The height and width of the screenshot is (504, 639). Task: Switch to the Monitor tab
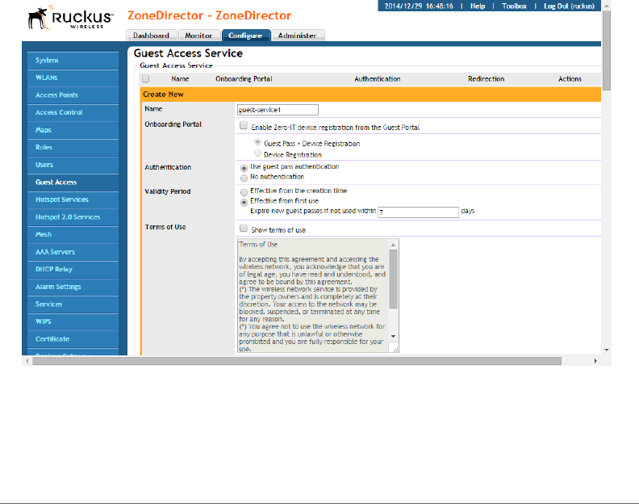point(198,36)
